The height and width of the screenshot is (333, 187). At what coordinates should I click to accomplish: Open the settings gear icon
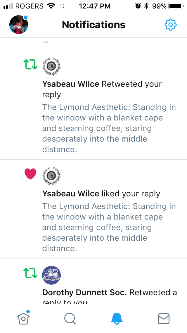(x=171, y=25)
